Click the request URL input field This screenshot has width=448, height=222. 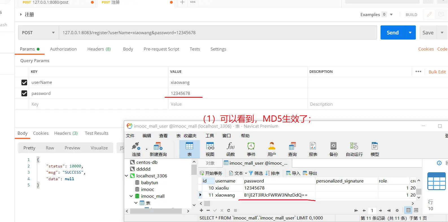[218, 32]
